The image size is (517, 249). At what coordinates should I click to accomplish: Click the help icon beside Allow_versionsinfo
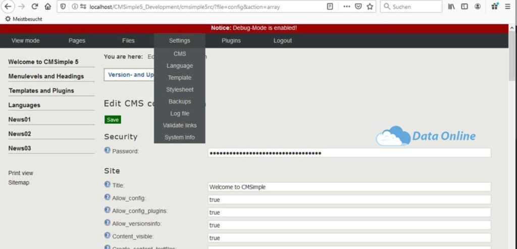coord(107,223)
